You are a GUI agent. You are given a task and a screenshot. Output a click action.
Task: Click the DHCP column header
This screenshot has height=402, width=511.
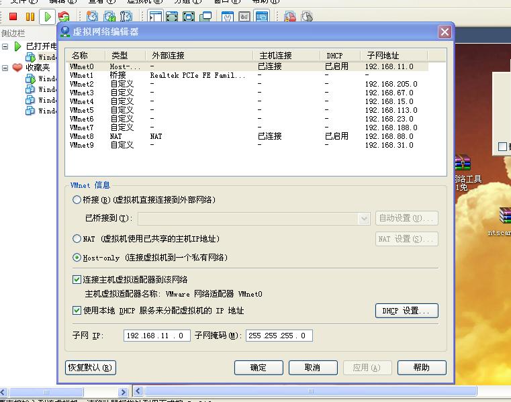point(340,56)
